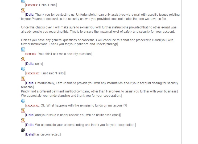The image size is (198, 144).
Task: Click the disconnected door icon above 'has disconnected'
Action: click(x=23, y=130)
